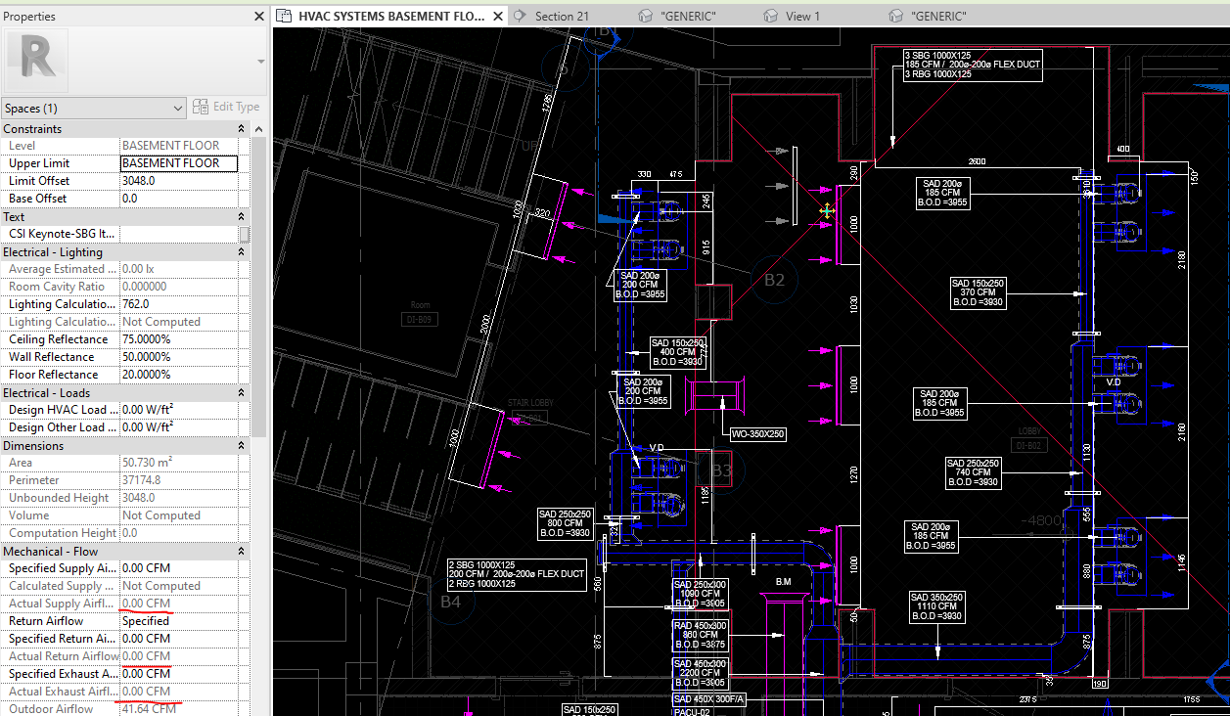
Task: Collapse the Dimensions section
Action: tap(242, 444)
